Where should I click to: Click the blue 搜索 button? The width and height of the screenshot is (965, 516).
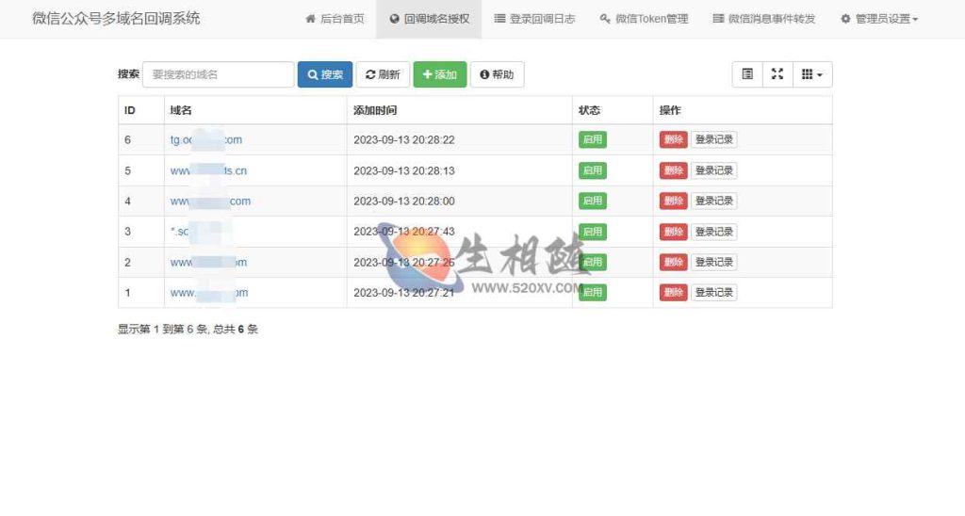(325, 74)
